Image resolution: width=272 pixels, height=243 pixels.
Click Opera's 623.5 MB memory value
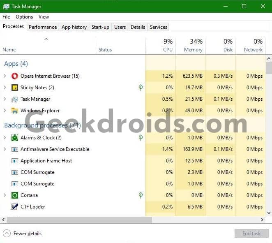click(193, 76)
